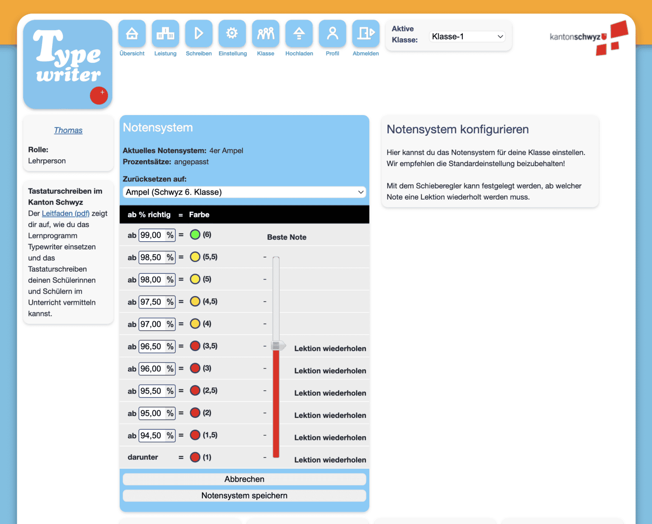Click the 99,00 percent input field
Viewport: 652px width, 524px height.
click(x=152, y=235)
